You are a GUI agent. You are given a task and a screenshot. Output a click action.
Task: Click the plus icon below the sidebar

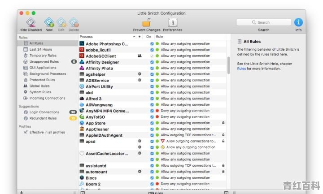coord(22,193)
